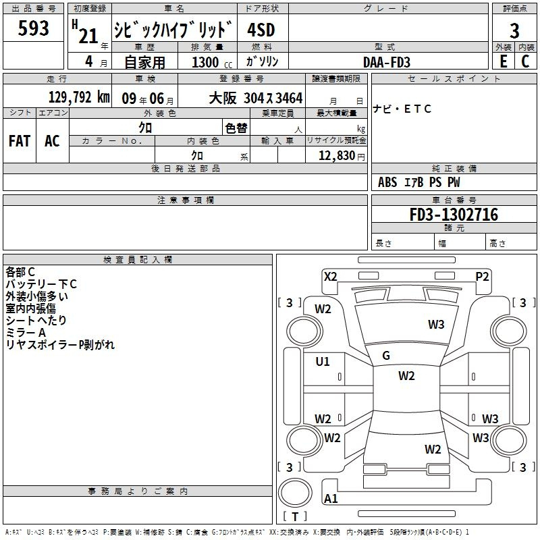Select the 車台番号 header
Viewport: 540px width, 540px height.
(x=454, y=200)
